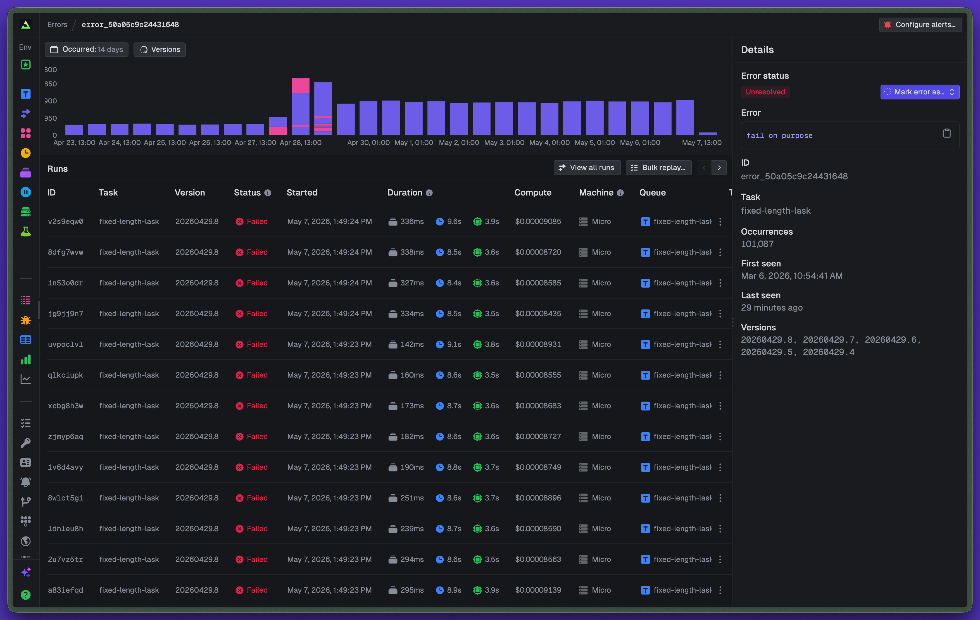Open the globe icon in the sidebar
Screen dimensions: 980x620
point(26,541)
